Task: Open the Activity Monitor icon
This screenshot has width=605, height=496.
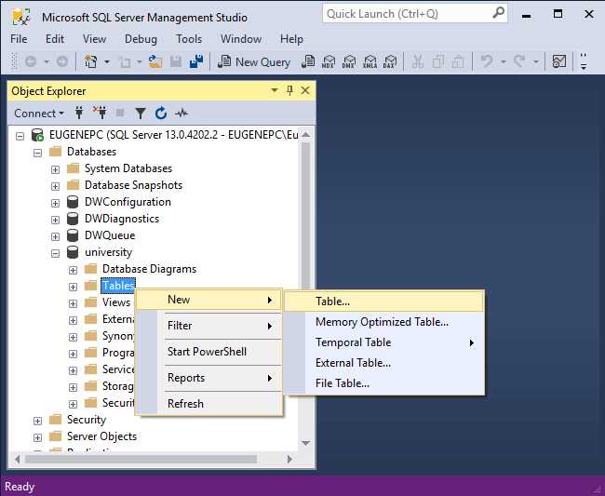Action: [x=181, y=114]
